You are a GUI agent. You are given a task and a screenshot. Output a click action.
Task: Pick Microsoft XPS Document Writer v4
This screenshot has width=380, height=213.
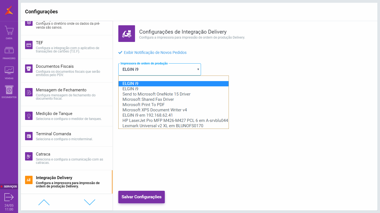click(173, 110)
